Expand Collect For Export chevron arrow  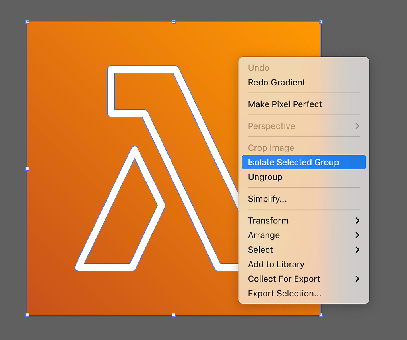click(x=357, y=279)
